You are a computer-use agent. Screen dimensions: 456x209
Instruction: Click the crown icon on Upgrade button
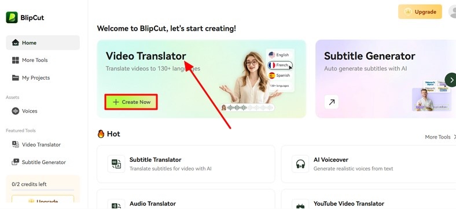pyautogui.click(x=408, y=12)
